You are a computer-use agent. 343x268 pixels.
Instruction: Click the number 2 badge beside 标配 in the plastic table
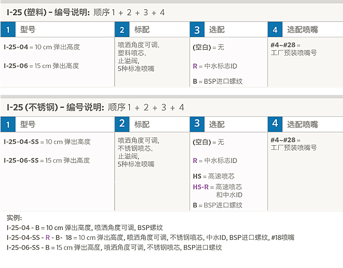point(122,30)
